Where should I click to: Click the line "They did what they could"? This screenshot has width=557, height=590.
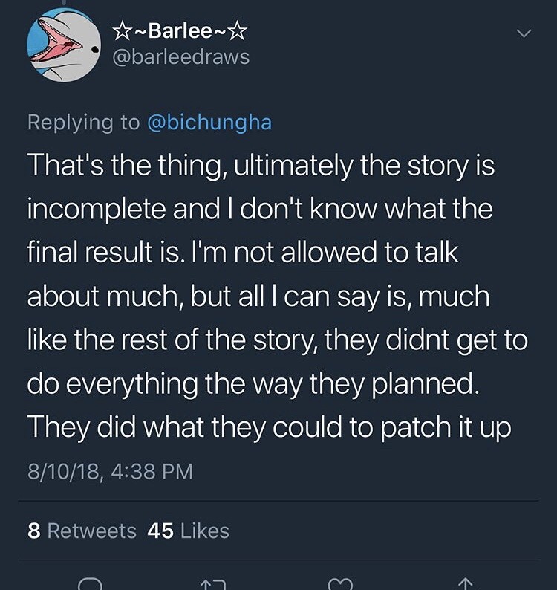tap(269, 427)
